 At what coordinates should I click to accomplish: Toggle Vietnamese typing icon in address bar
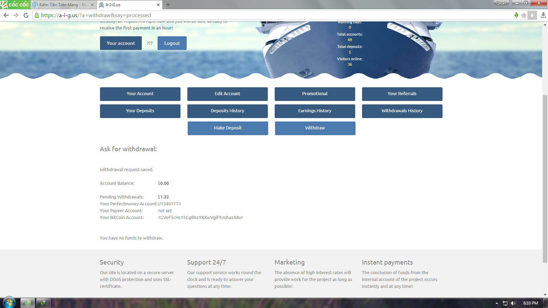516,15
